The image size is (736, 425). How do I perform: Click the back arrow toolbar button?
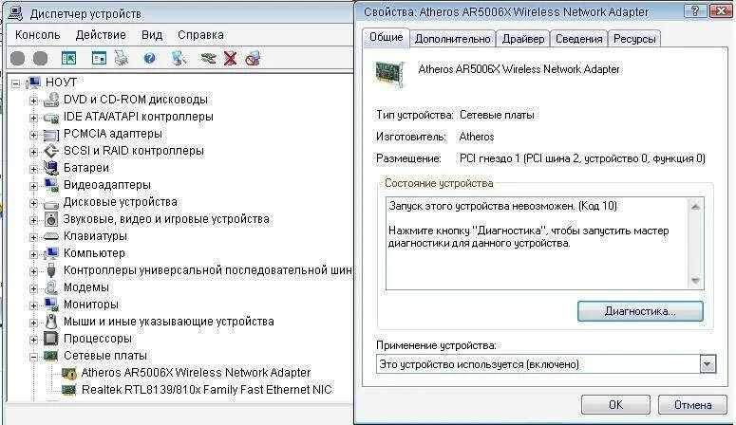click(x=17, y=59)
